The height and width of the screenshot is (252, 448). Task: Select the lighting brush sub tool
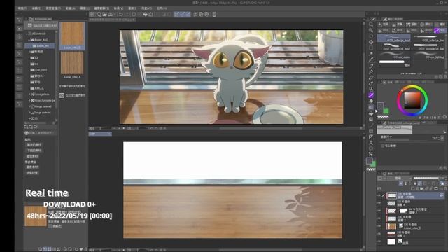pyautogui.click(x=428, y=55)
